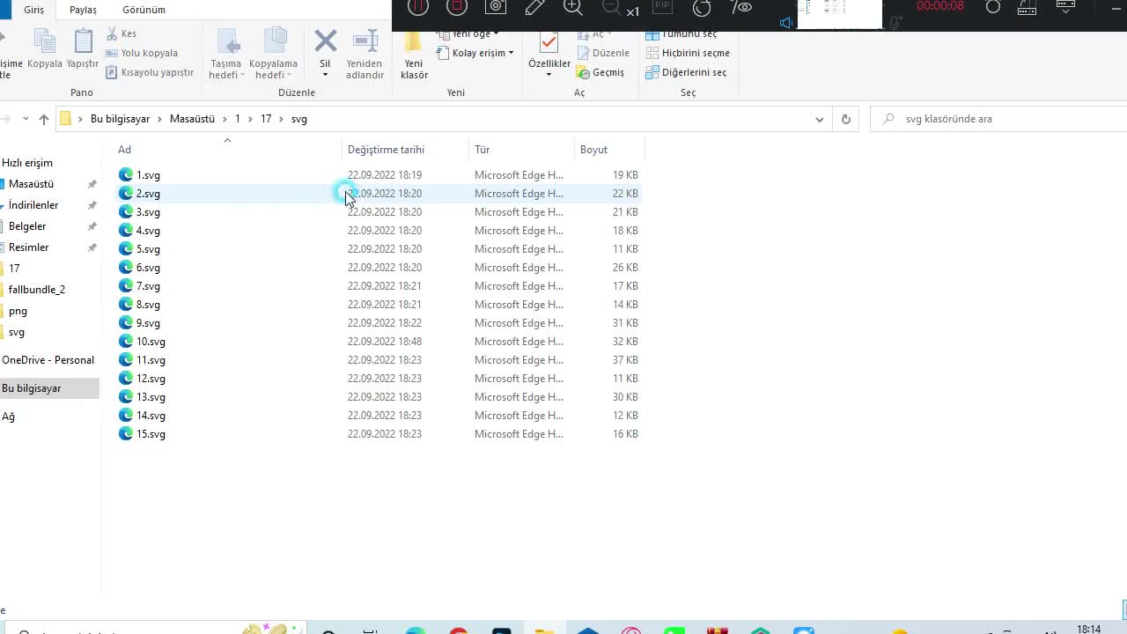
Task: Open the png folder in the sidebar
Action: point(18,311)
